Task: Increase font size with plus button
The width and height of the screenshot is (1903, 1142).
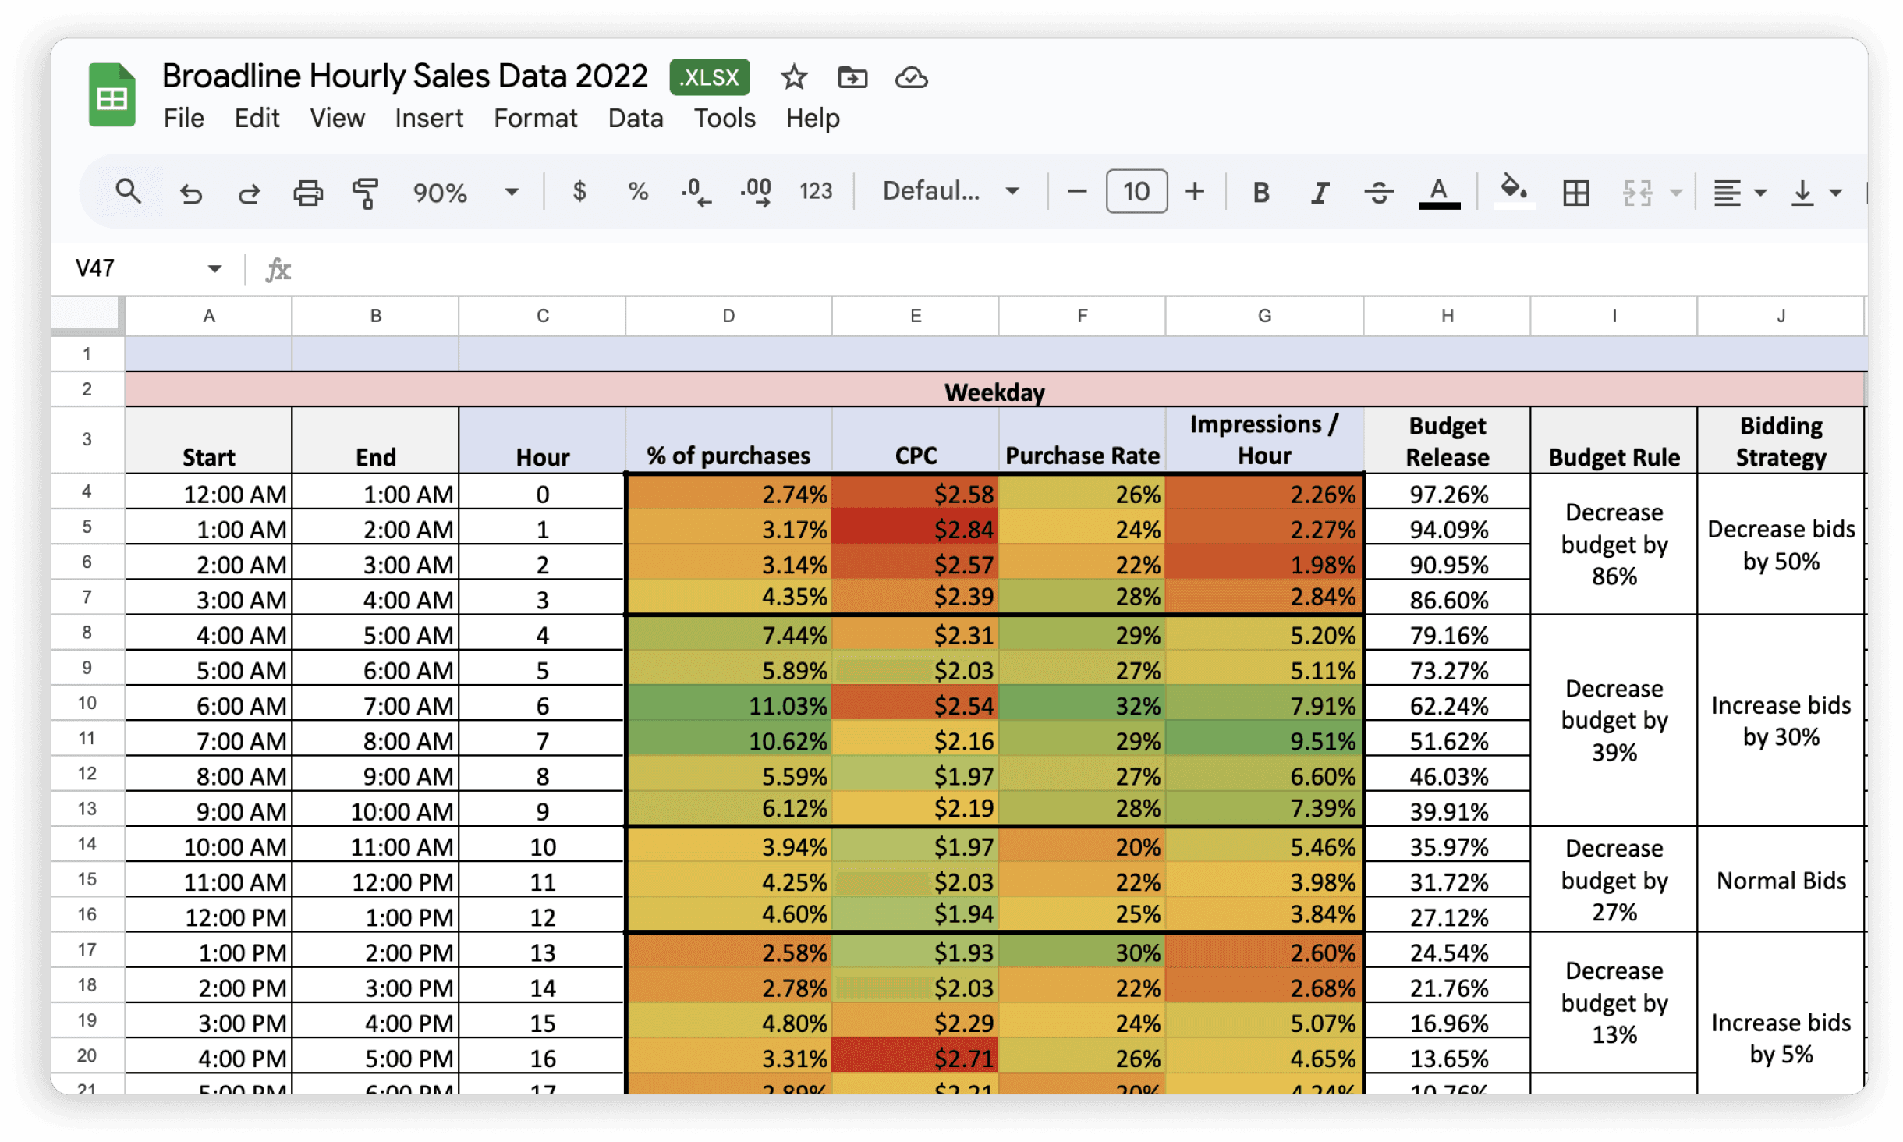Action: [1195, 191]
